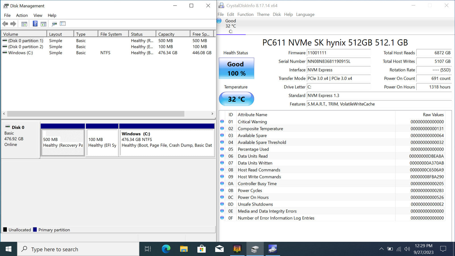Switch to the Disk Management taskbar icon
Screen dimensions: 455x256
255,249
